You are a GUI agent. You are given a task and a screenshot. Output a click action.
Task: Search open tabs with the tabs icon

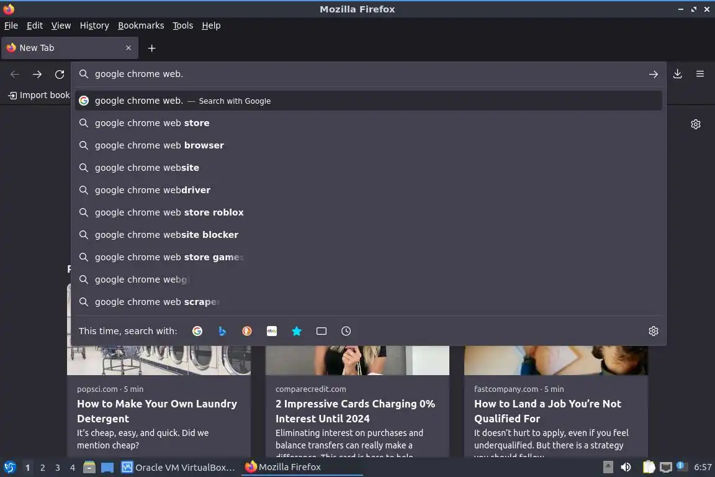click(x=322, y=331)
